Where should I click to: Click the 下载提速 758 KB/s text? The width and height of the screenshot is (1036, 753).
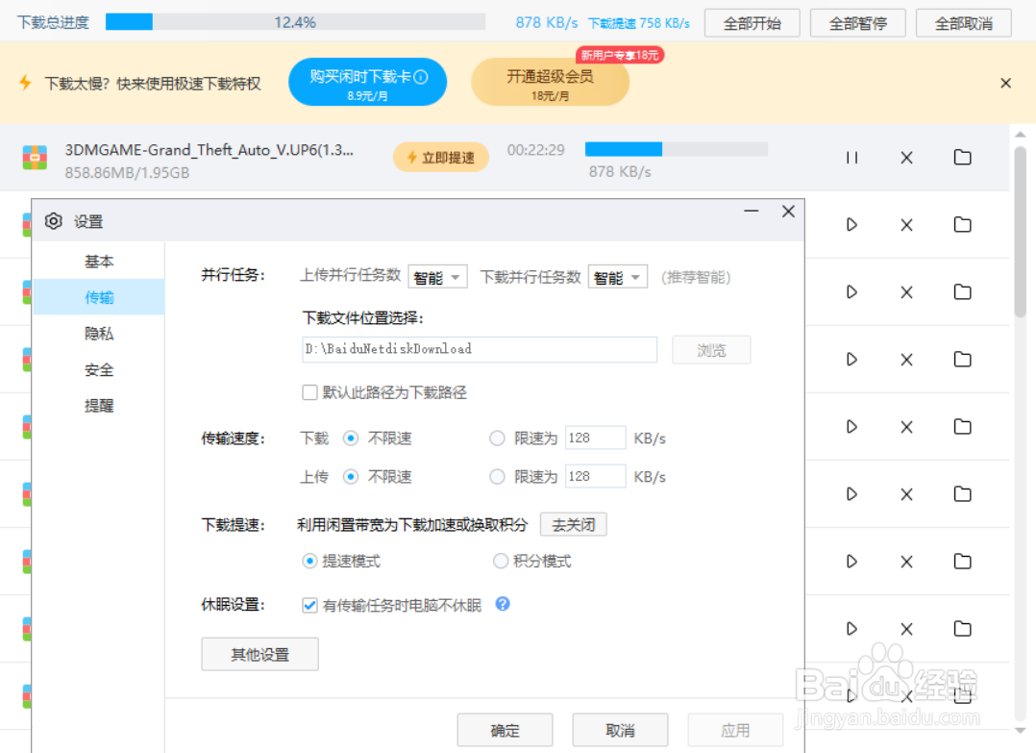(x=639, y=23)
